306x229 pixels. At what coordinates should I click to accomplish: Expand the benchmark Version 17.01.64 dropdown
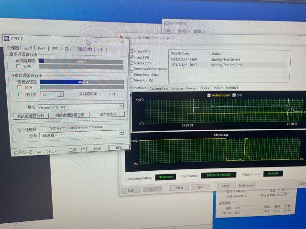[x=121, y=107]
